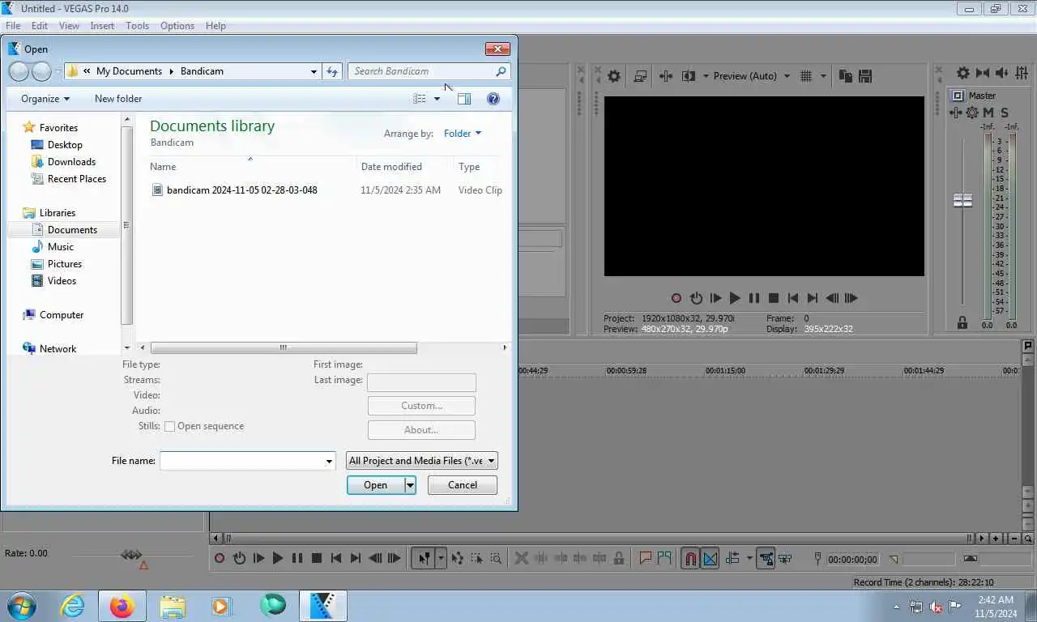The height and width of the screenshot is (622, 1037).
Task: Open change your view dropdown arrow
Action: click(437, 99)
